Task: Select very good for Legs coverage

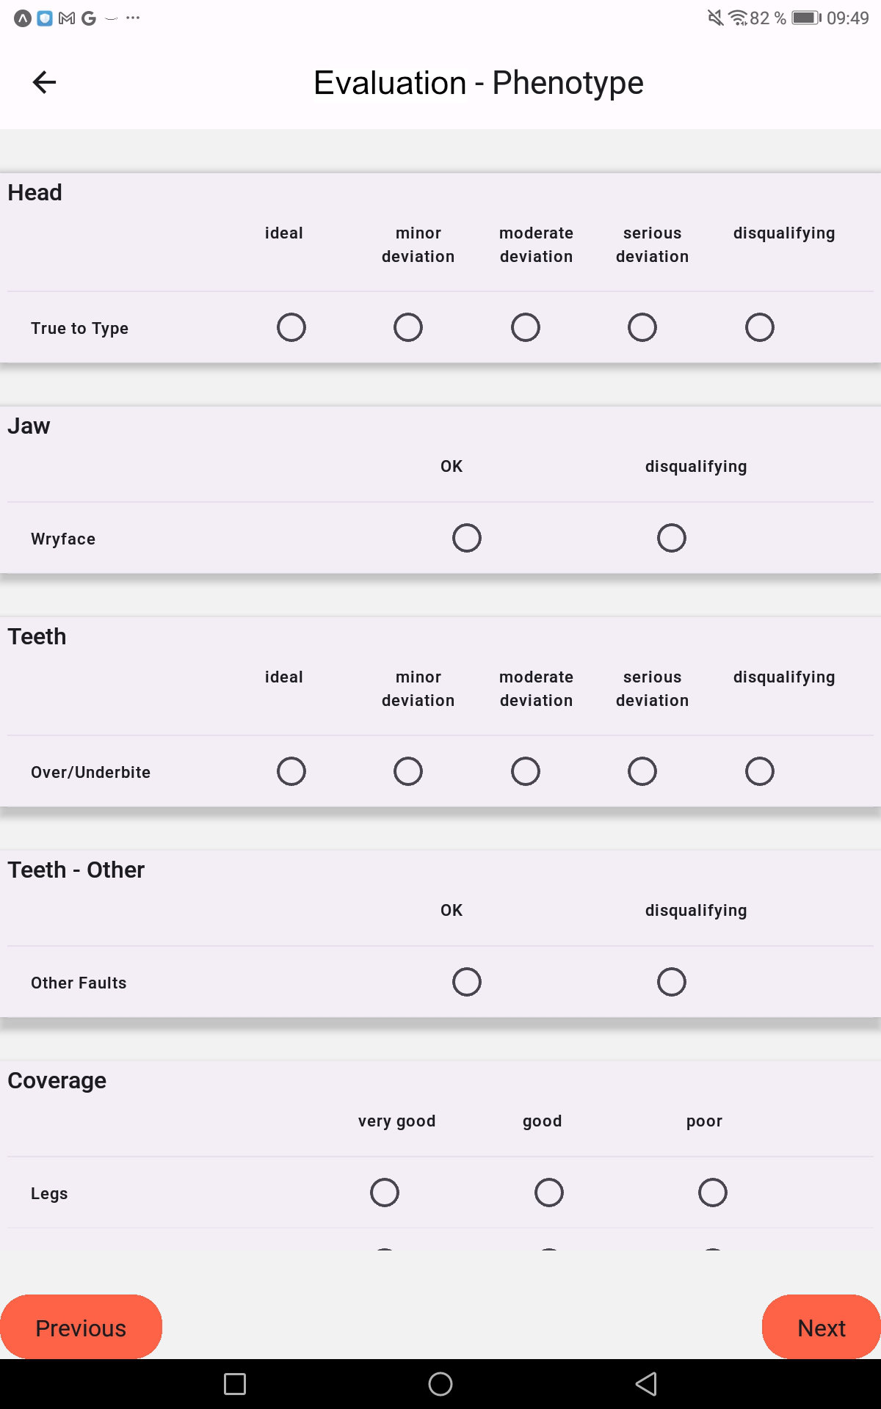Action: 385,1193
